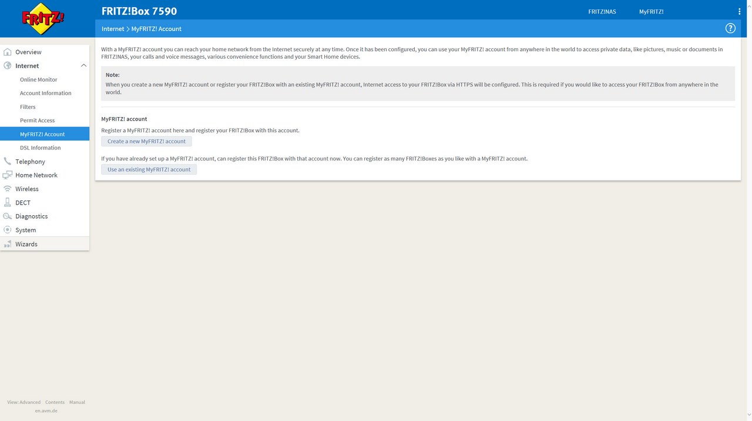Open FRITZ!NAS from the header
Screen dimensions: 752x421
(602, 12)
